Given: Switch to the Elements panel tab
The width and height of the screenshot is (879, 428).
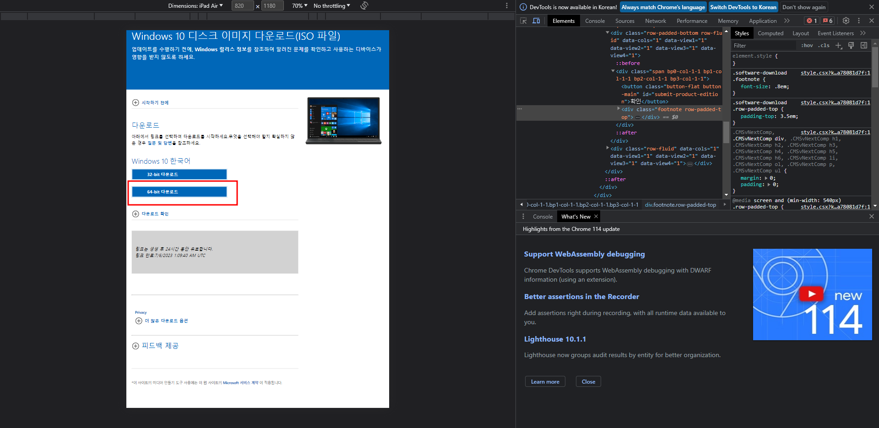Looking at the screenshot, I should (x=564, y=21).
